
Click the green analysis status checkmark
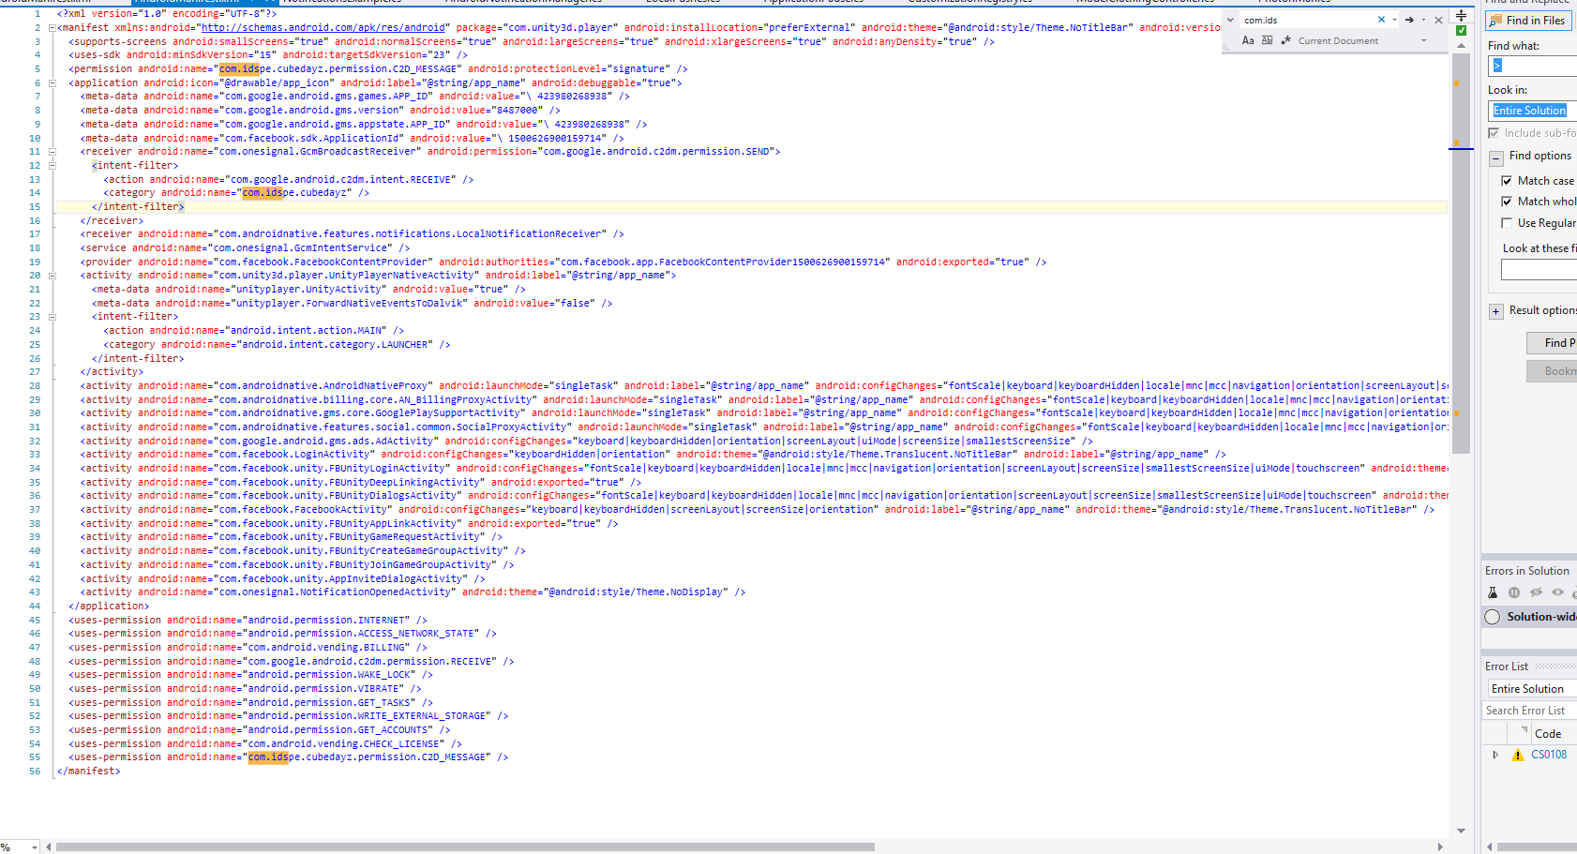tap(1461, 31)
